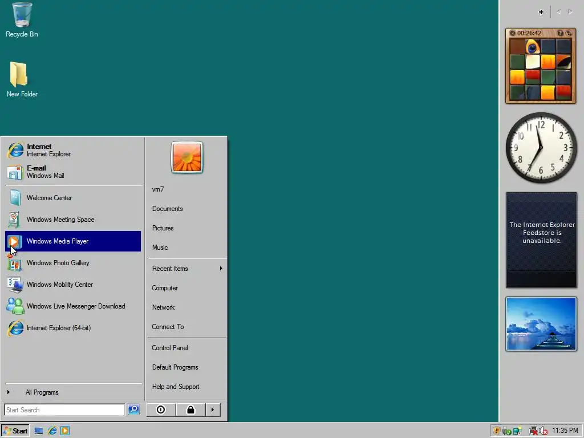
Task: Expand the All Programs list
Action: click(74, 392)
